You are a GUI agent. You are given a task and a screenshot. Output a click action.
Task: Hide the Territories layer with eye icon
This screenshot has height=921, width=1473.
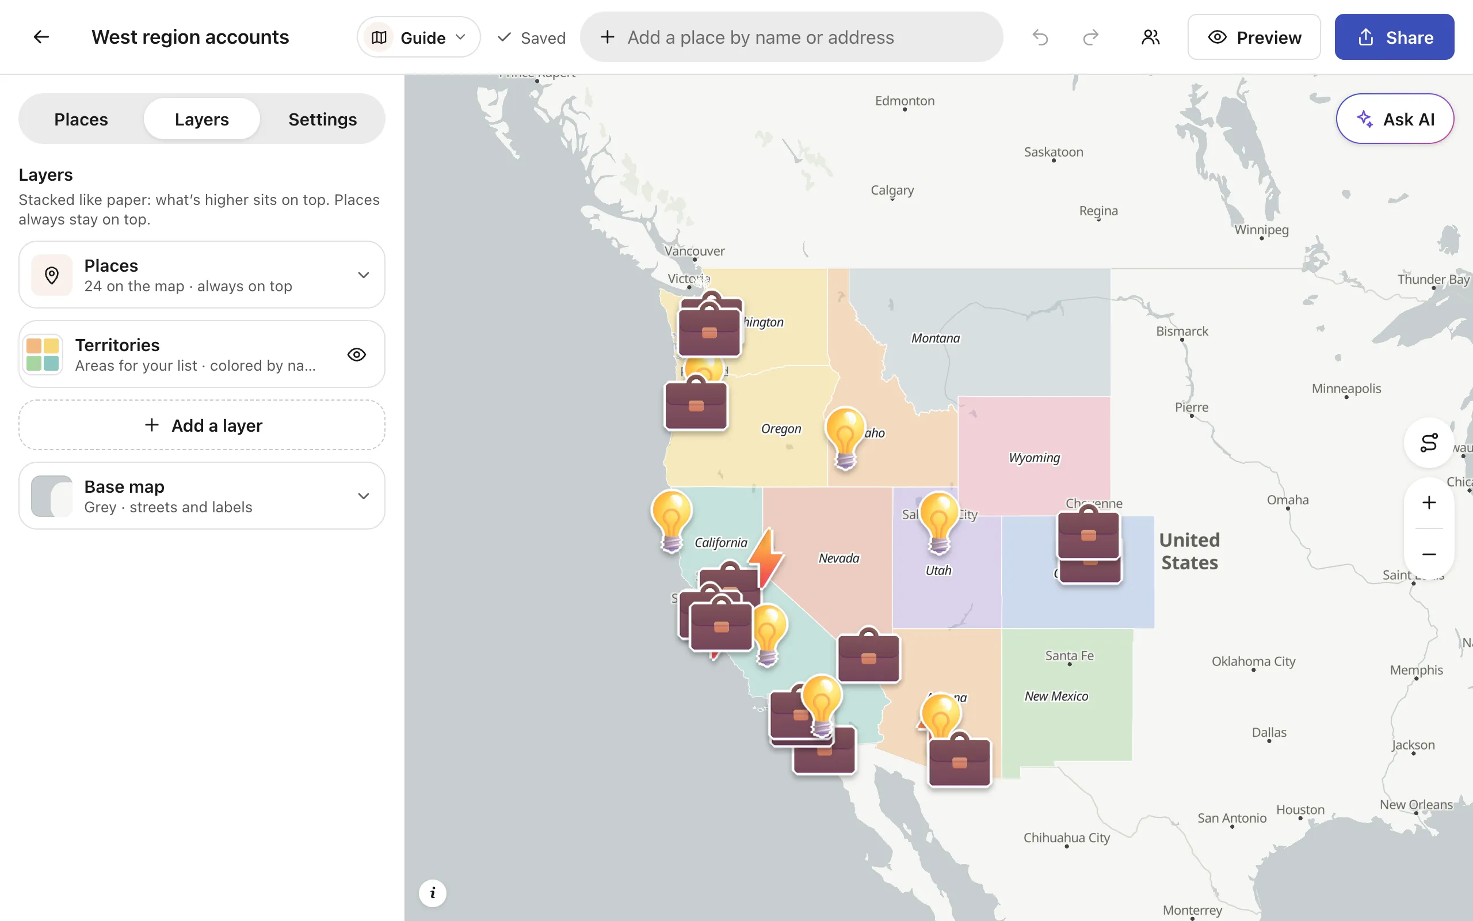[x=357, y=355]
